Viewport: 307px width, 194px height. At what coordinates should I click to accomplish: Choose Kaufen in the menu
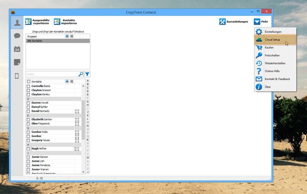(x=275, y=48)
